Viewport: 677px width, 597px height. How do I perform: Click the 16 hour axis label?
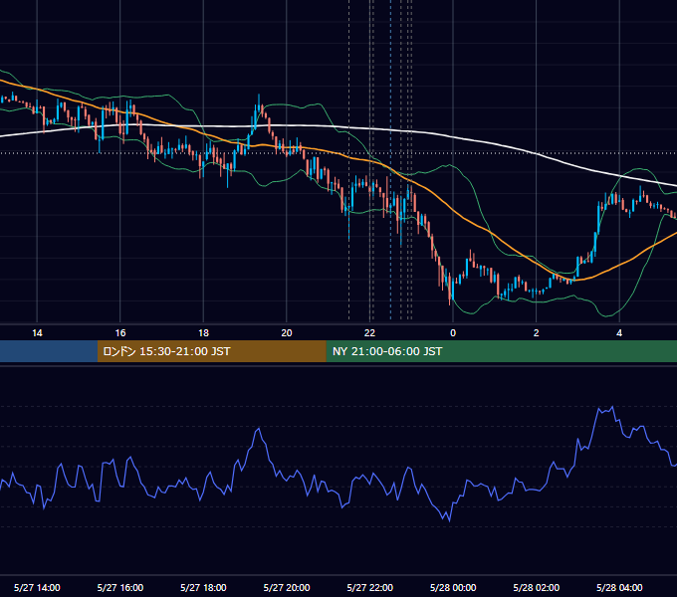point(120,333)
